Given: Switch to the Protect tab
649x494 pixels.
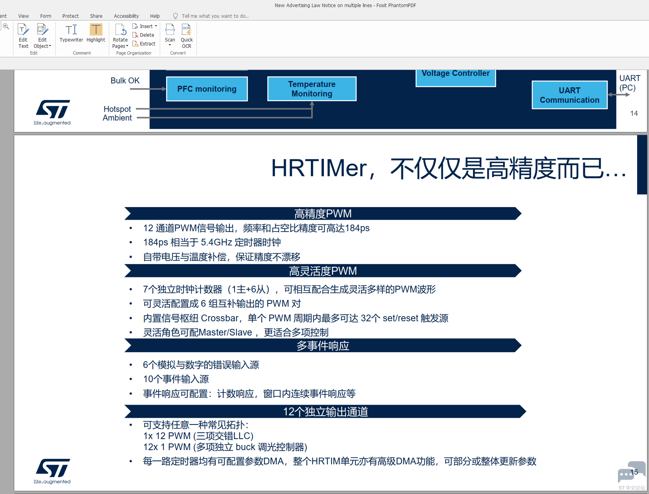Looking at the screenshot, I should pos(70,16).
